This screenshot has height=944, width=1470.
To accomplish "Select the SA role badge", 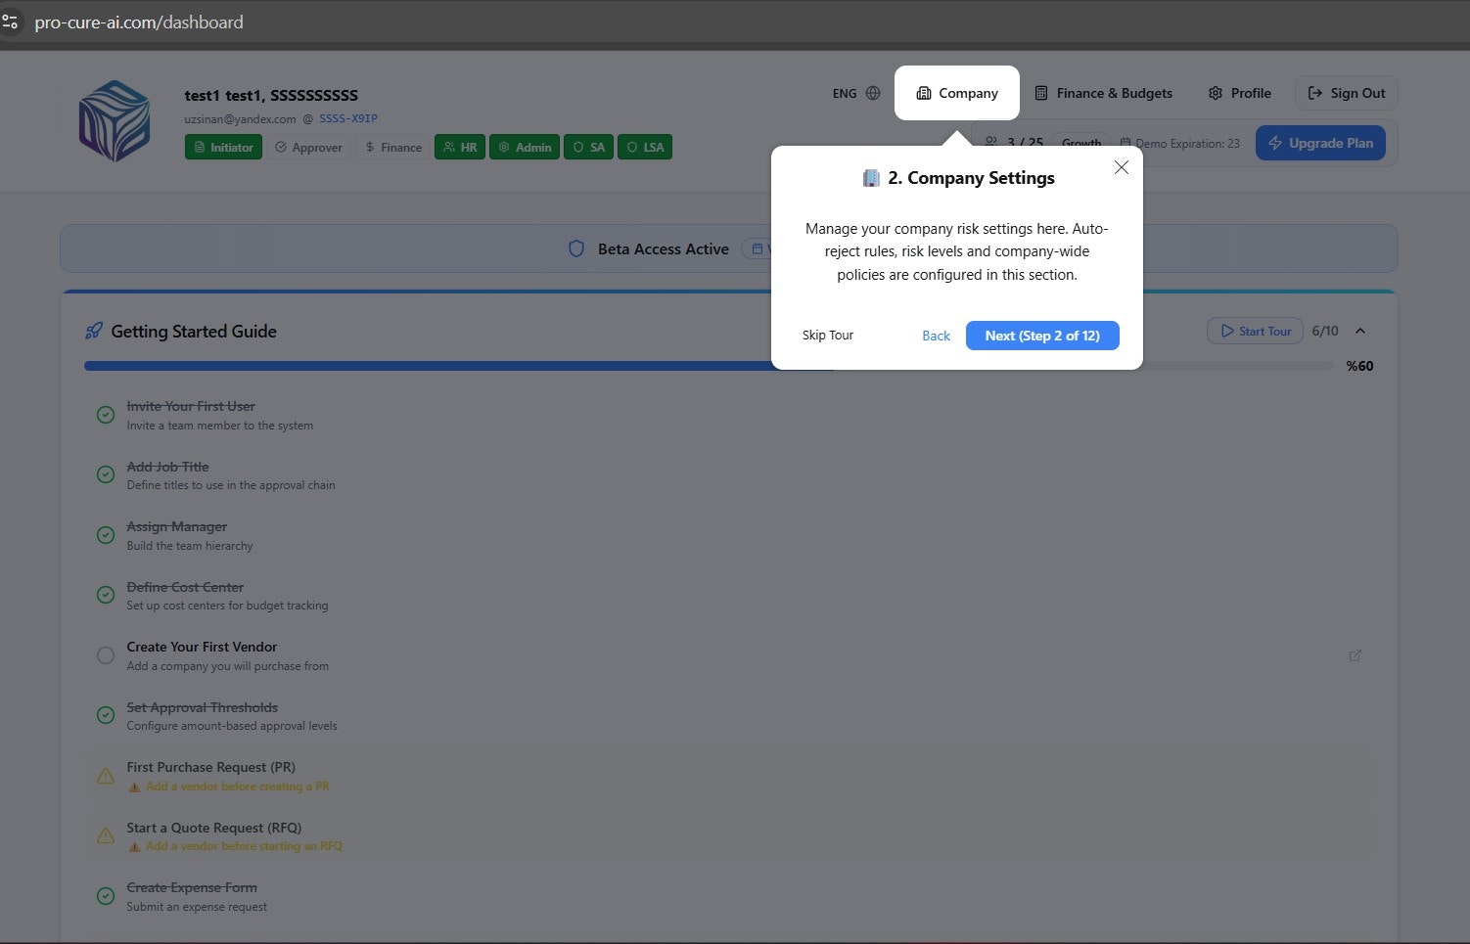I will [588, 147].
